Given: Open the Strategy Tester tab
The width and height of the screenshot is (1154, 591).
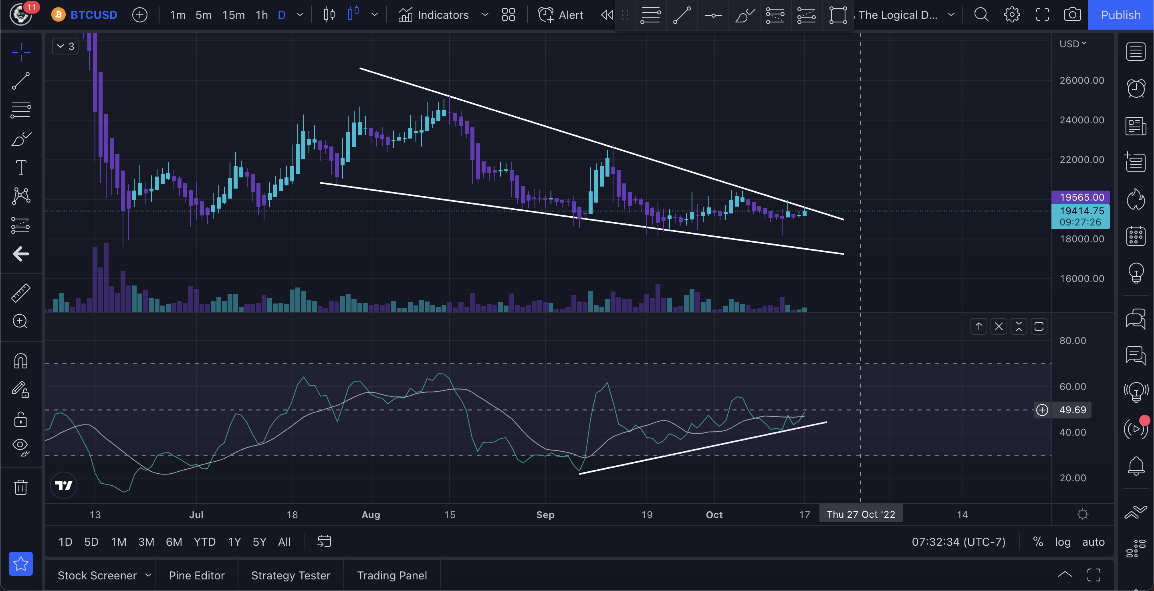Looking at the screenshot, I should coord(291,575).
